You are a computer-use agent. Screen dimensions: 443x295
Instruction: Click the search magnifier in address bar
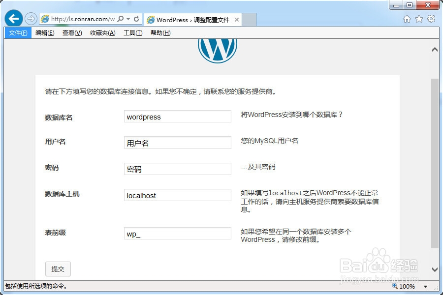click(x=121, y=19)
